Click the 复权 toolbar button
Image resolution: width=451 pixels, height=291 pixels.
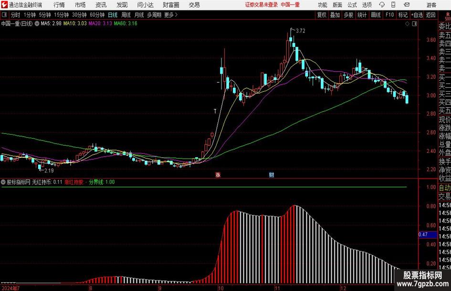coord(322,15)
